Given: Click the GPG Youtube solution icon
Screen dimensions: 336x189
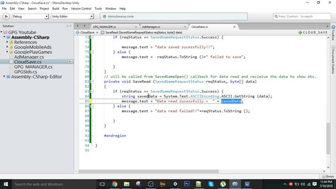Looking at the screenshot, I should pos(6,33).
